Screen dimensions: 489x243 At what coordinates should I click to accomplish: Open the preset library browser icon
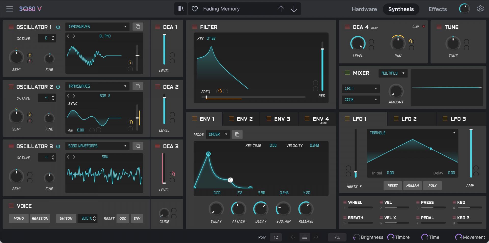[181, 9]
